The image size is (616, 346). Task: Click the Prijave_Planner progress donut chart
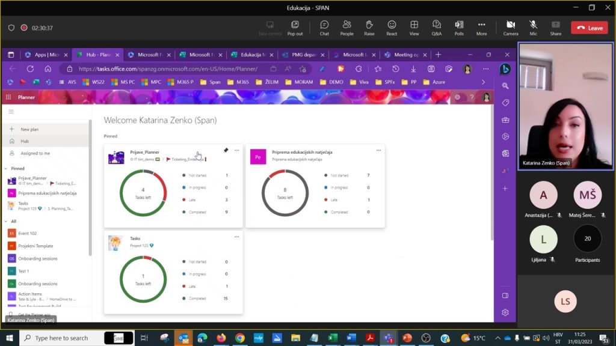(x=143, y=193)
